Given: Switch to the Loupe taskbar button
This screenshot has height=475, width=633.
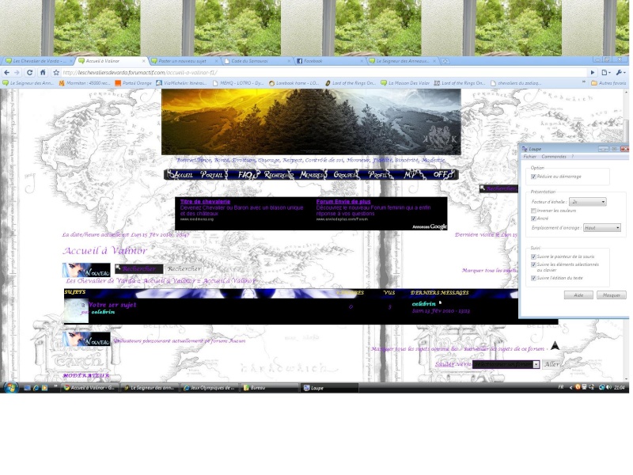Looking at the screenshot, I should [329, 388].
